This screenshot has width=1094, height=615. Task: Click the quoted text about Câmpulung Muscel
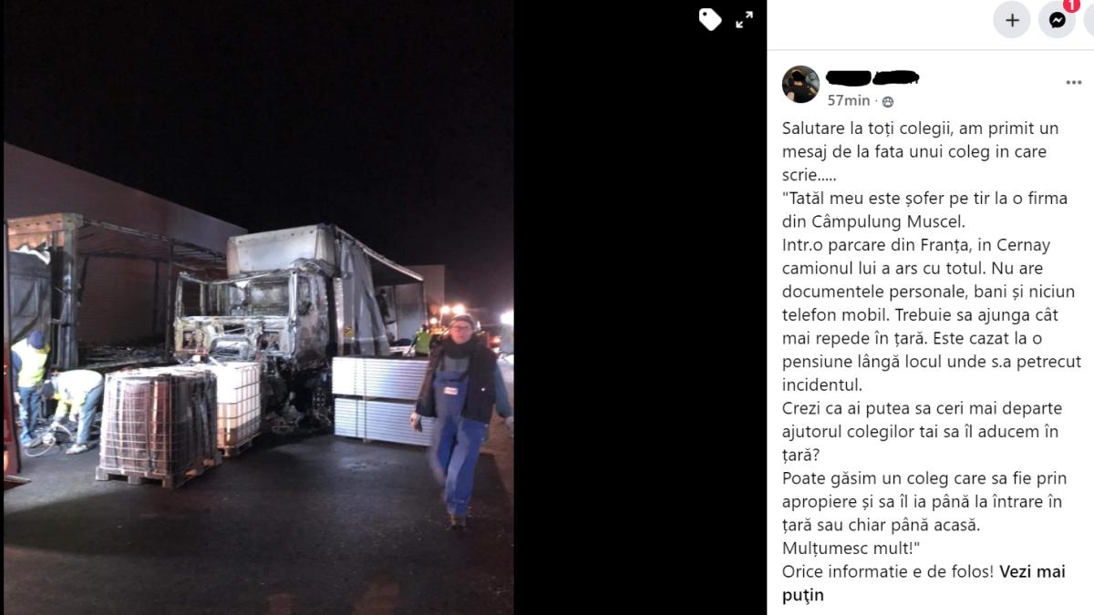924,210
